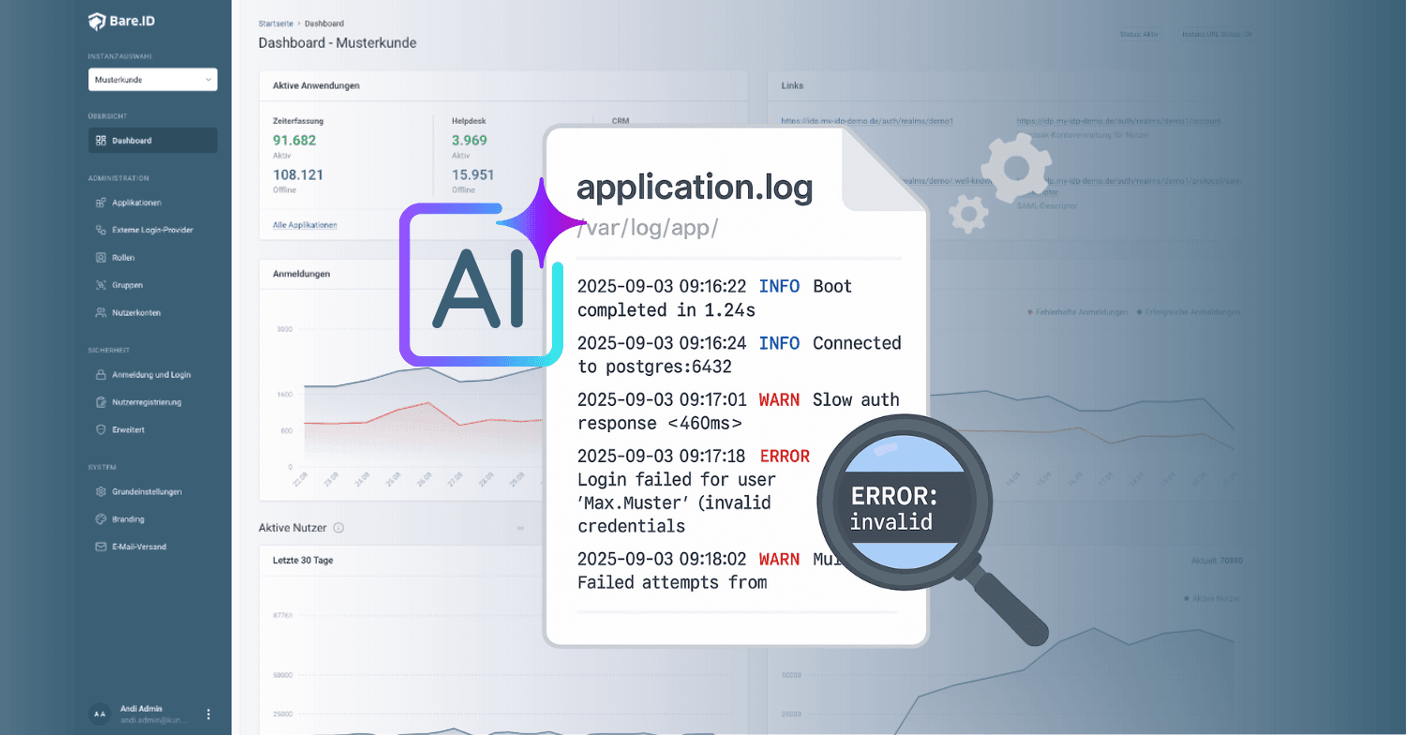
Task: Click the Nutzerkonten users icon
Action: coord(100,312)
